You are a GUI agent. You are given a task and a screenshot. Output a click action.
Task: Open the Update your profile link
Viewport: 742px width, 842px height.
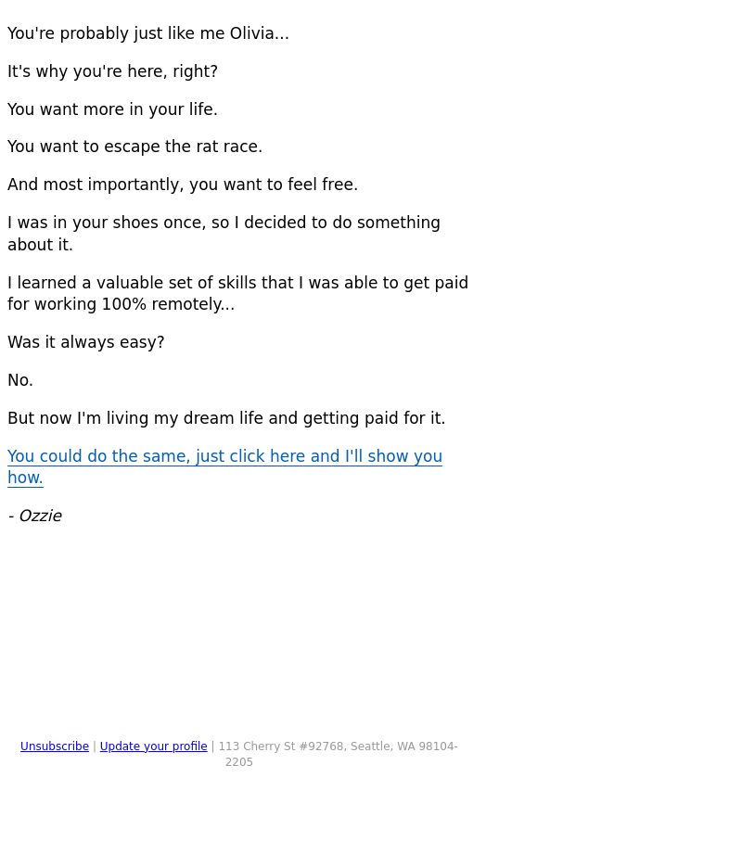(x=153, y=746)
